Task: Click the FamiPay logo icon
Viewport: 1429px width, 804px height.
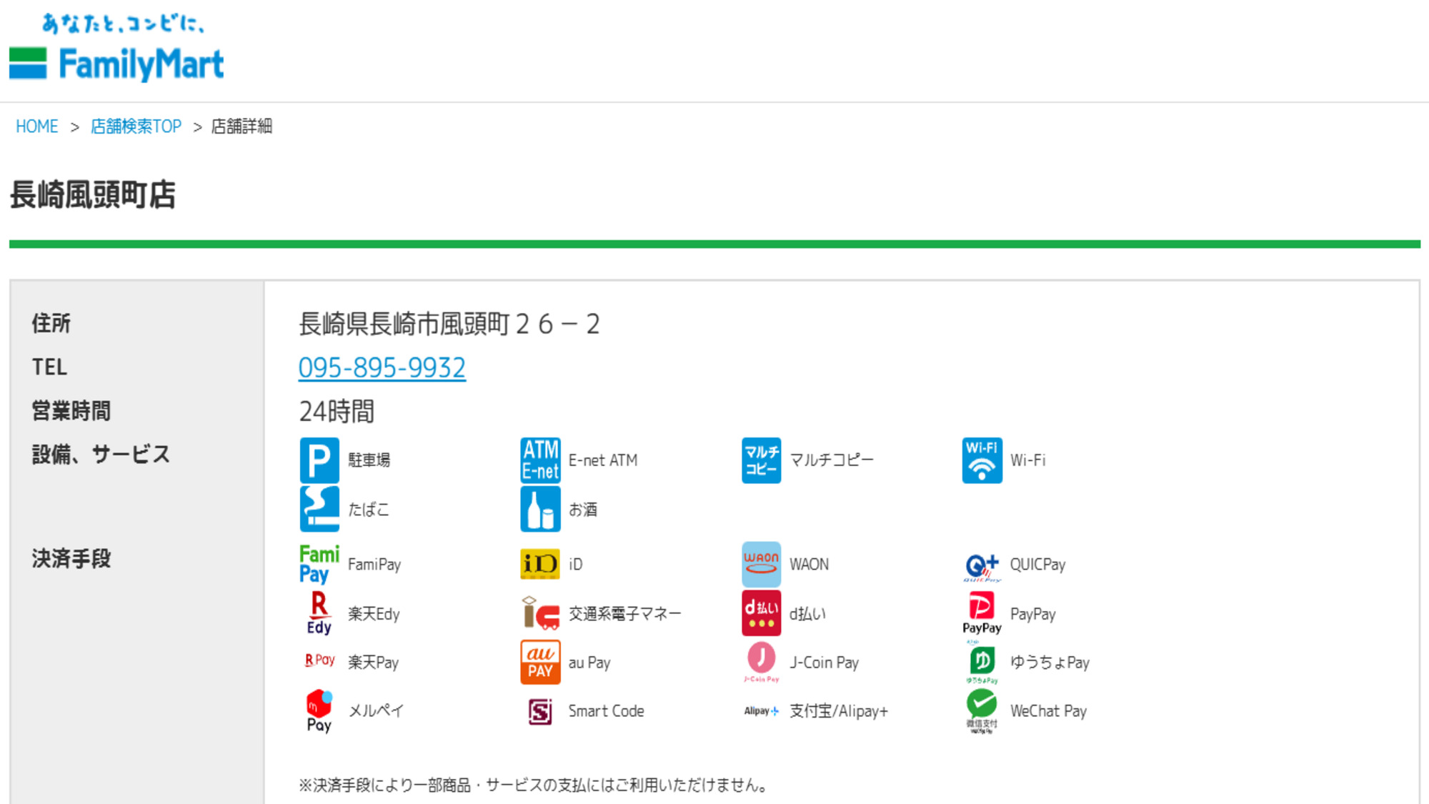Action: (319, 565)
